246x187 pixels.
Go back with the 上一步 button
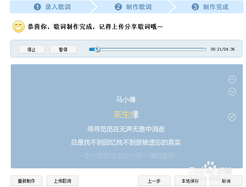154,181
